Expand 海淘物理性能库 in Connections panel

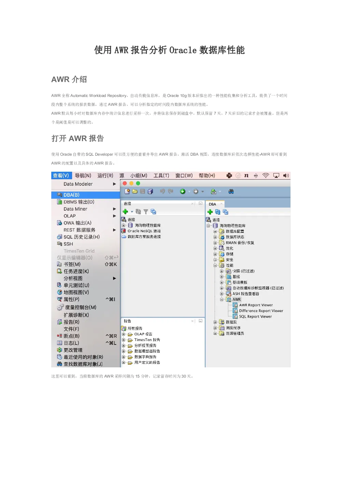point(123,225)
